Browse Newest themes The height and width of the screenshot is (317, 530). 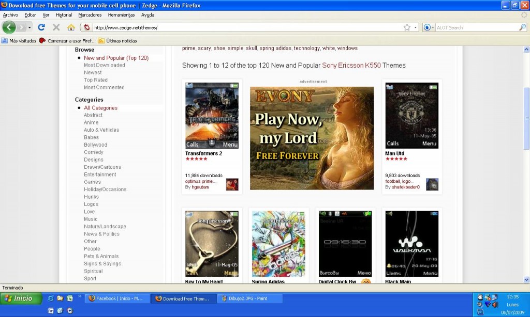tap(93, 72)
